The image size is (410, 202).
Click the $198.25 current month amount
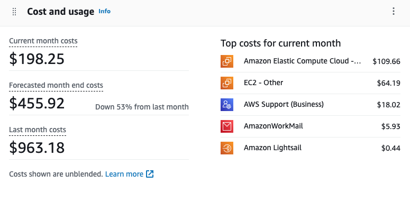[37, 59]
